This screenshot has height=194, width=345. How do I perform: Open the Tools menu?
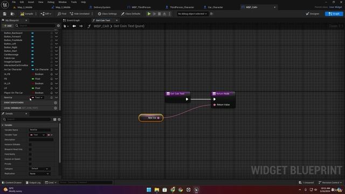(74, 2)
